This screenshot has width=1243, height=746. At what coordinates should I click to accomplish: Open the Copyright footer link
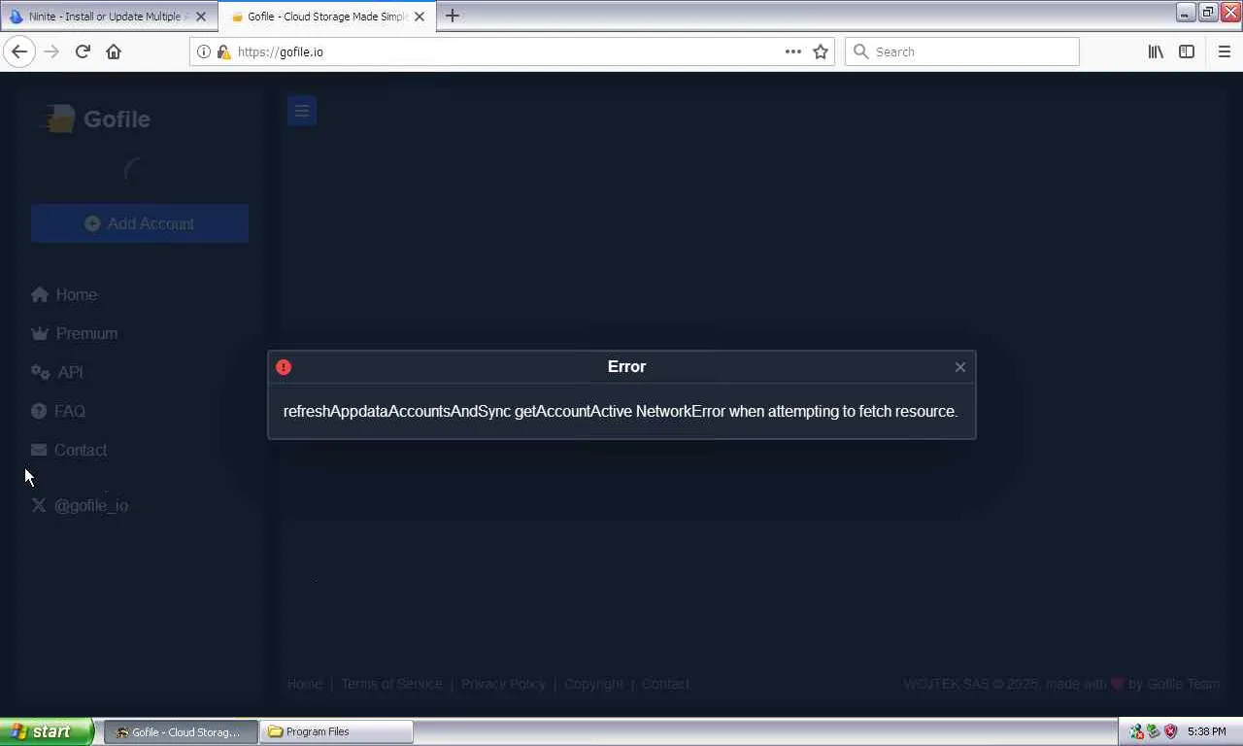594,684
